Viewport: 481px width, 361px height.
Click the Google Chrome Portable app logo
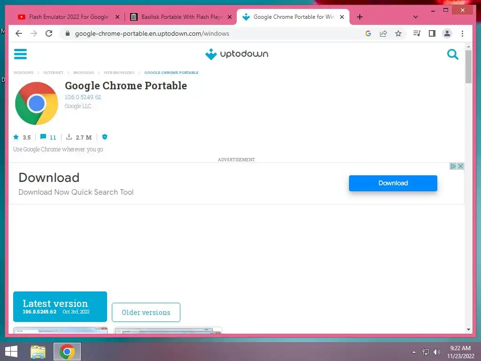[x=37, y=103]
